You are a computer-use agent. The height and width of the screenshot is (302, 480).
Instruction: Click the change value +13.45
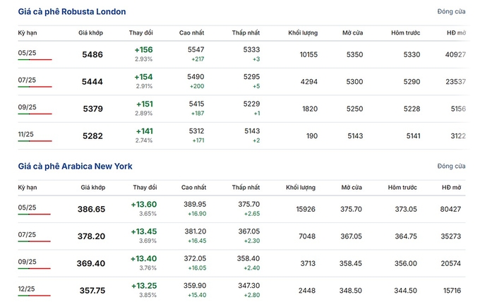point(144,231)
